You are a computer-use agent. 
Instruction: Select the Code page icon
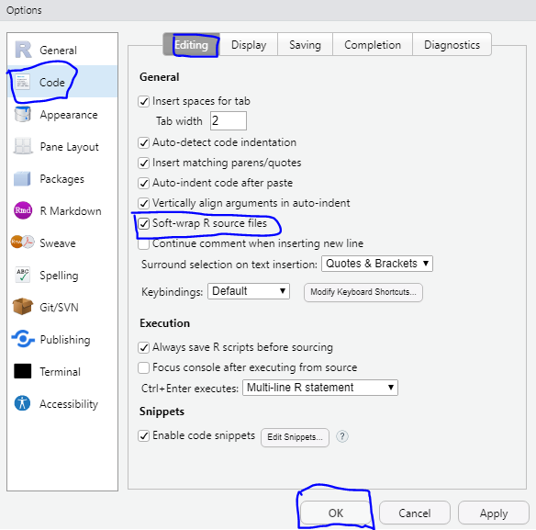pyautogui.click(x=23, y=82)
